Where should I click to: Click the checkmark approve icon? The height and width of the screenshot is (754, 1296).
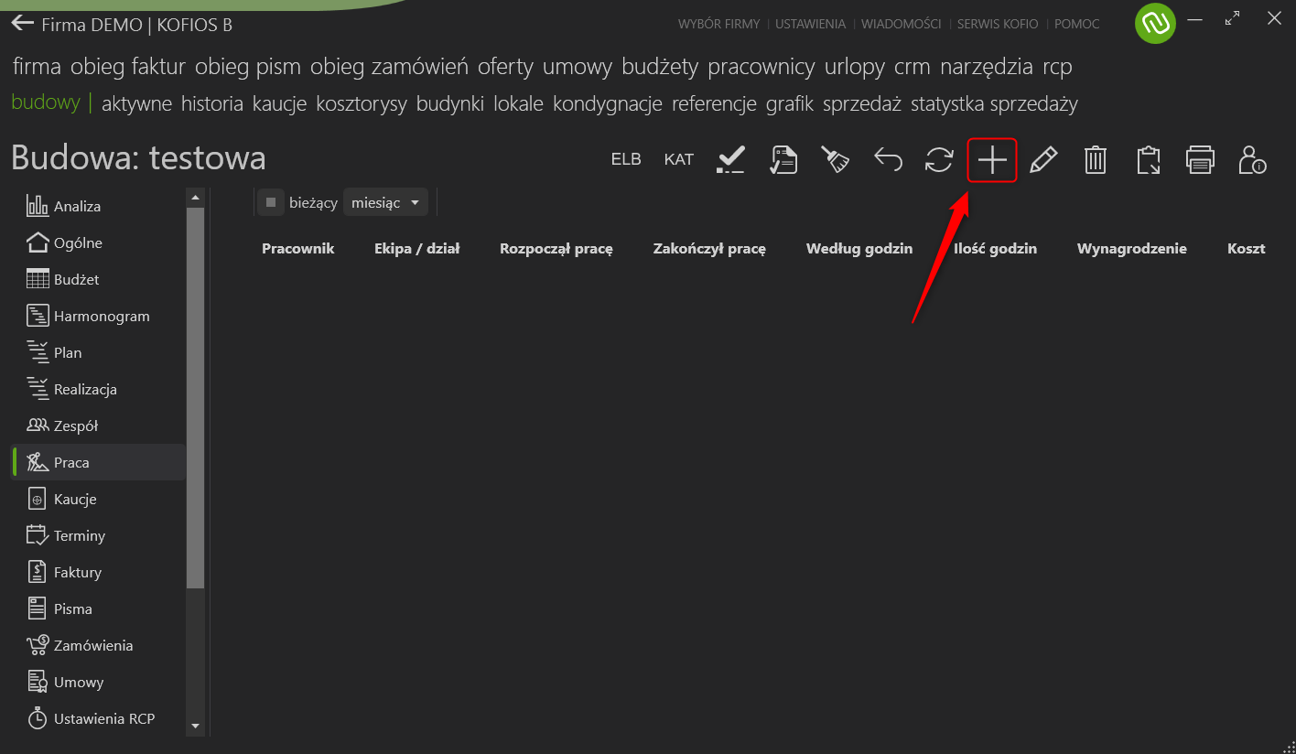pos(730,160)
